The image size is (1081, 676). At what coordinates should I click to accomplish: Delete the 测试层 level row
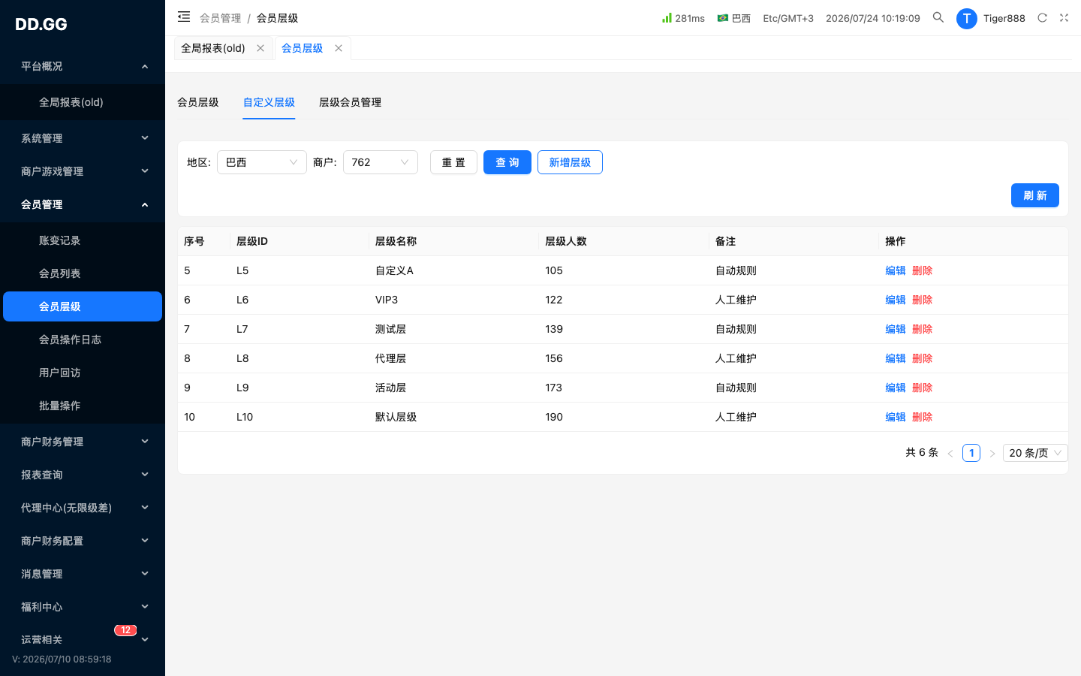click(x=923, y=329)
